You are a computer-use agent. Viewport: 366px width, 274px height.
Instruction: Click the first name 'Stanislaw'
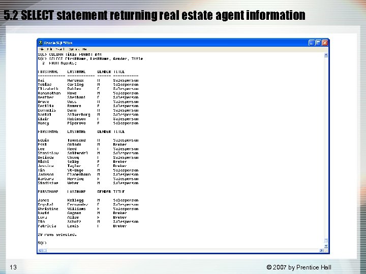tap(48, 153)
